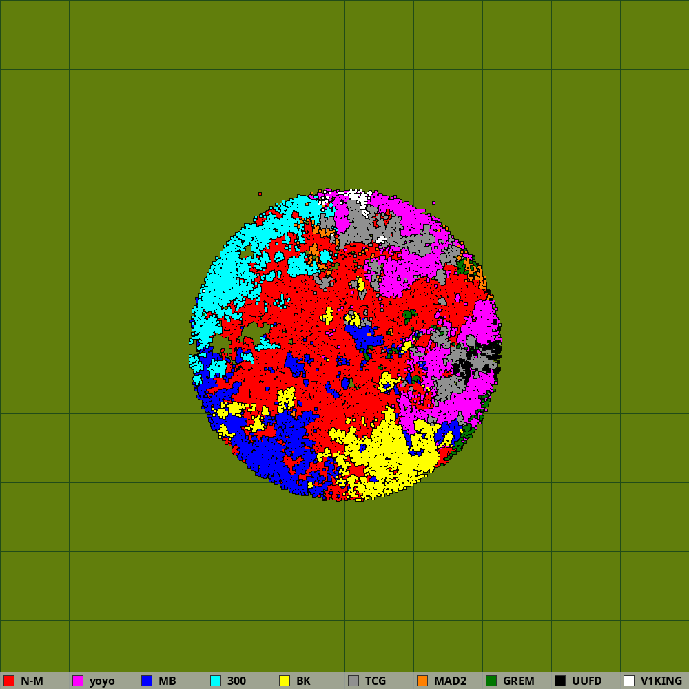This screenshot has width=689, height=689.
Task: Select the black UUFD legend swatch
Action: (x=560, y=681)
